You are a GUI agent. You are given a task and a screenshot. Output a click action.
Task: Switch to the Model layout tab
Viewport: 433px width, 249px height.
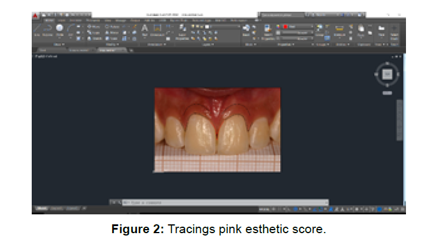tap(42, 208)
